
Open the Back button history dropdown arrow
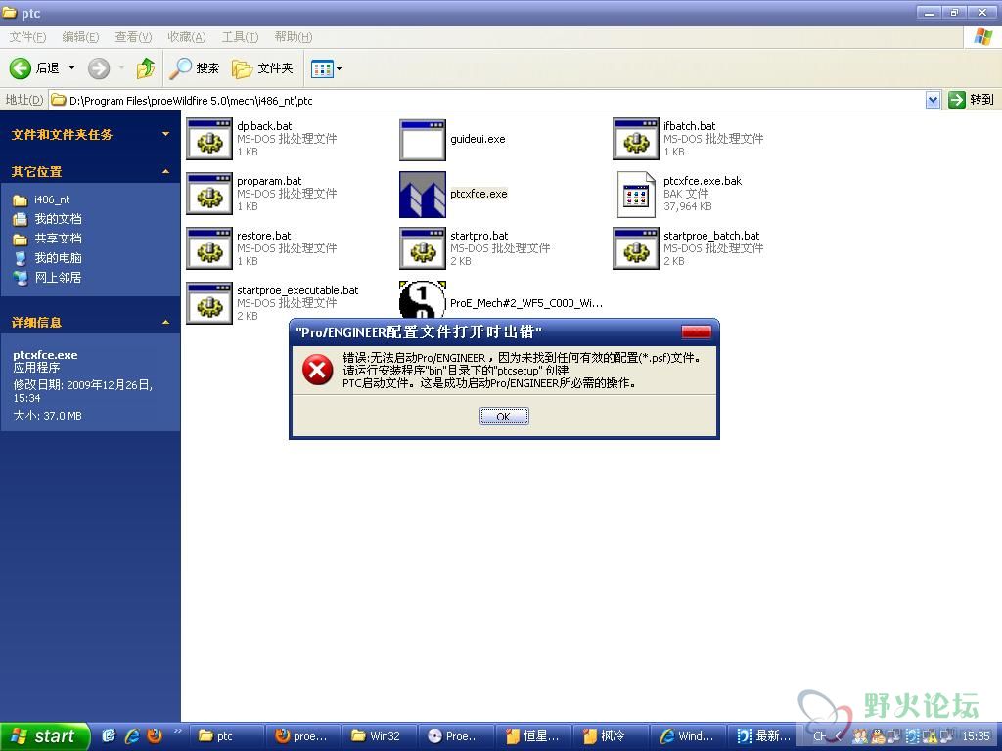71,68
